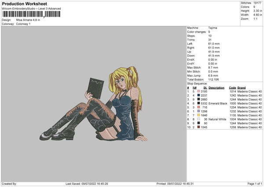
Task: Select the Total Bobbin value 112.15ft
Action: coord(213,79)
